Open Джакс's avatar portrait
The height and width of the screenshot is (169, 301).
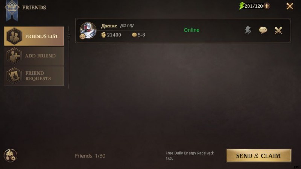pos(88,30)
